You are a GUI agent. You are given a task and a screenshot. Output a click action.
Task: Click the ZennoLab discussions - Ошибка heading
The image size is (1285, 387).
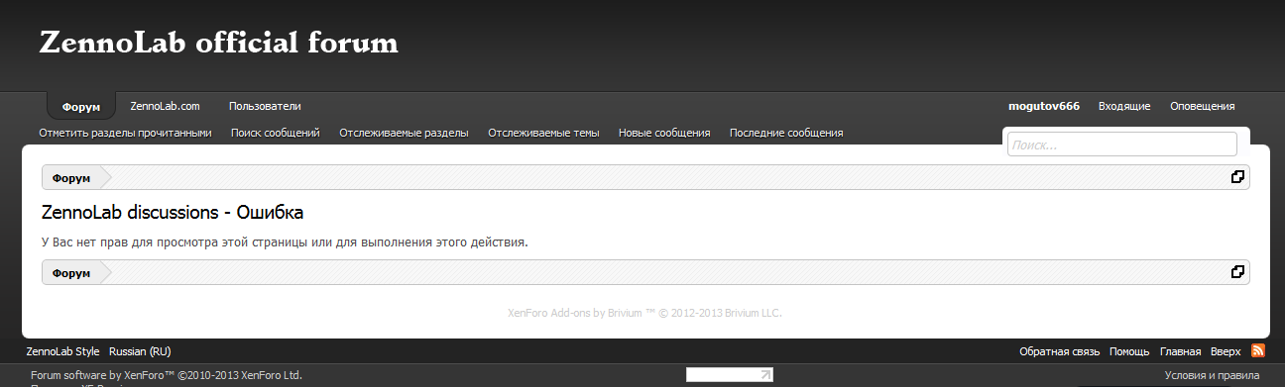pos(173,213)
